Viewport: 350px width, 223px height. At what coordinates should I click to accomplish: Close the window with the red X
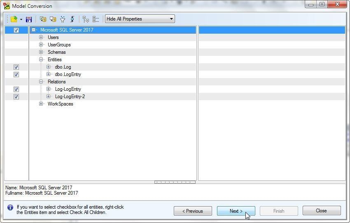[337, 5]
